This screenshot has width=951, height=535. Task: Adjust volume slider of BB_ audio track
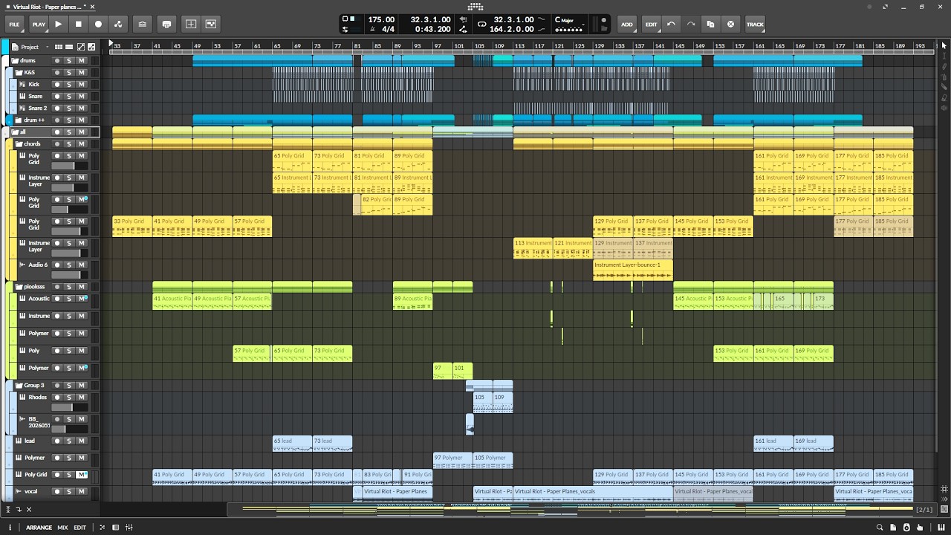click(x=70, y=429)
